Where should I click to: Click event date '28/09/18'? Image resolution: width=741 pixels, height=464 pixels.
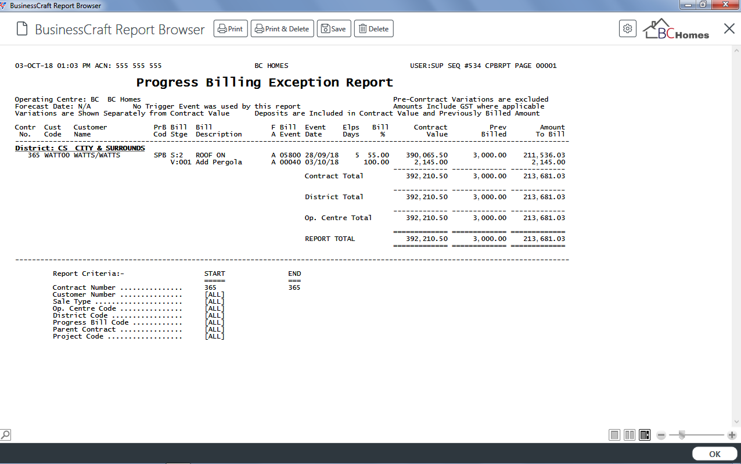coord(322,155)
